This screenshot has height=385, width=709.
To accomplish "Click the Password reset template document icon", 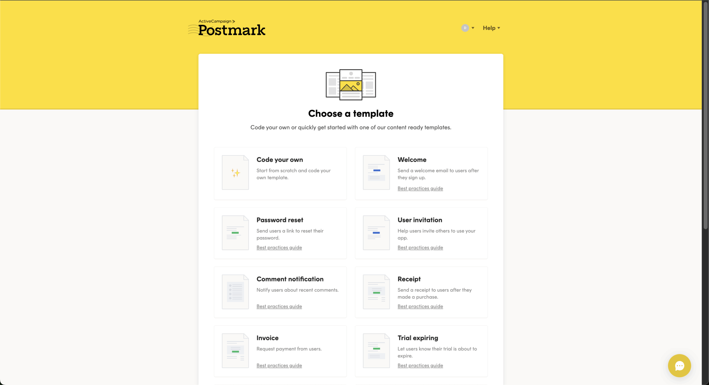I will [x=235, y=233].
